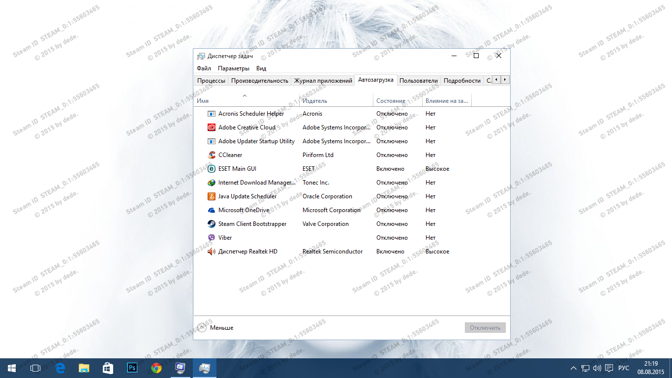Select the Internet Download Manager icon
672x378 pixels.
point(212,183)
